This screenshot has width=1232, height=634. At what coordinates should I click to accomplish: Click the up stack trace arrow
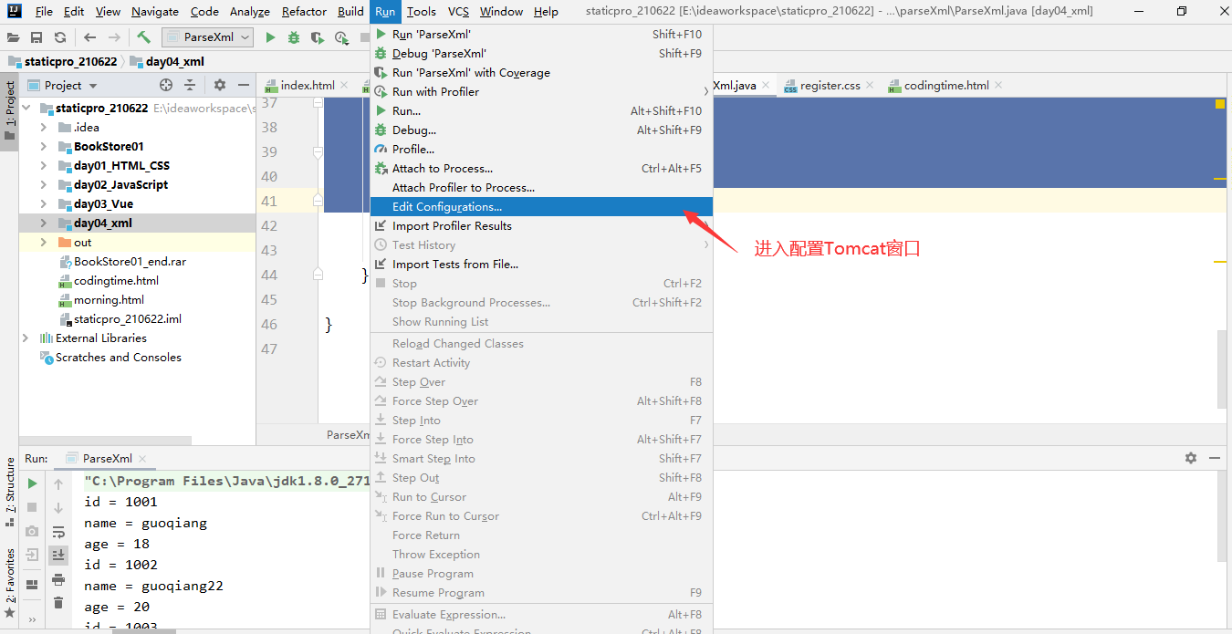click(58, 484)
